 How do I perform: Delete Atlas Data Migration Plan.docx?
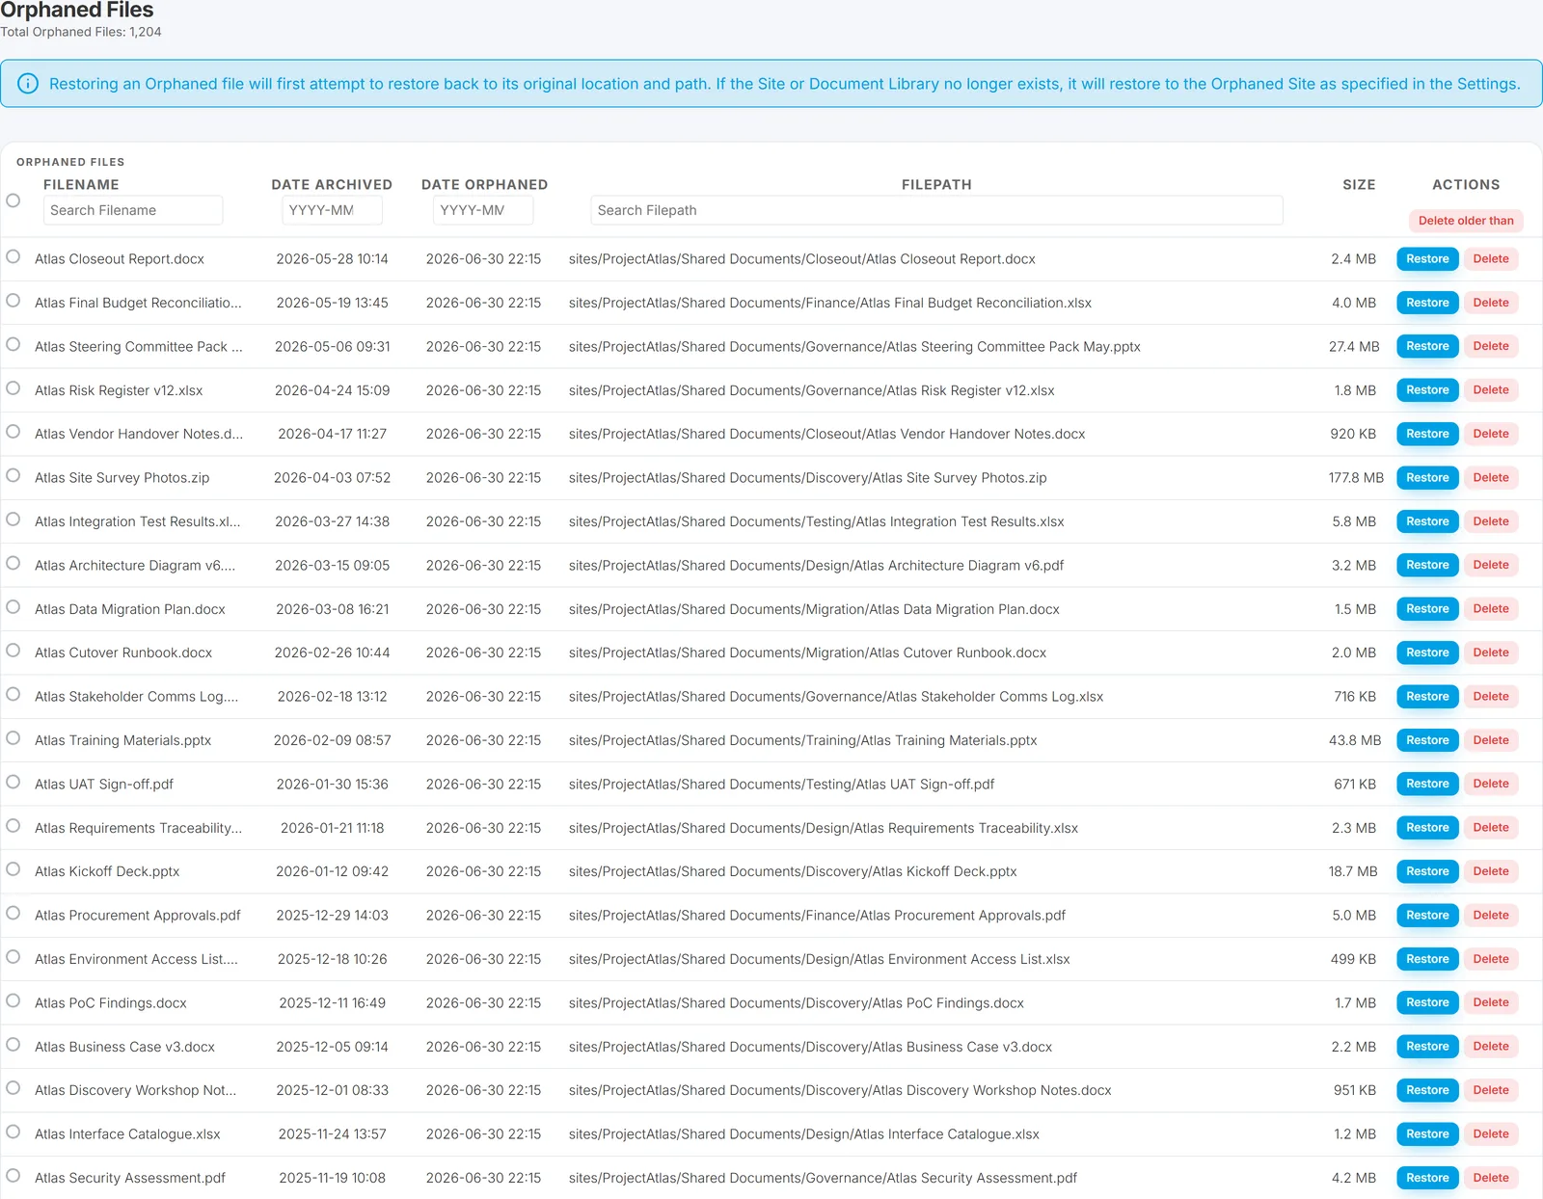coord(1491,609)
